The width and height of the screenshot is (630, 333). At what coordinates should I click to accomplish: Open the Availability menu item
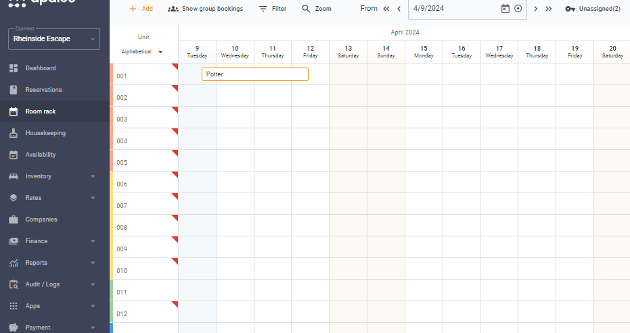pyautogui.click(x=41, y=155)
